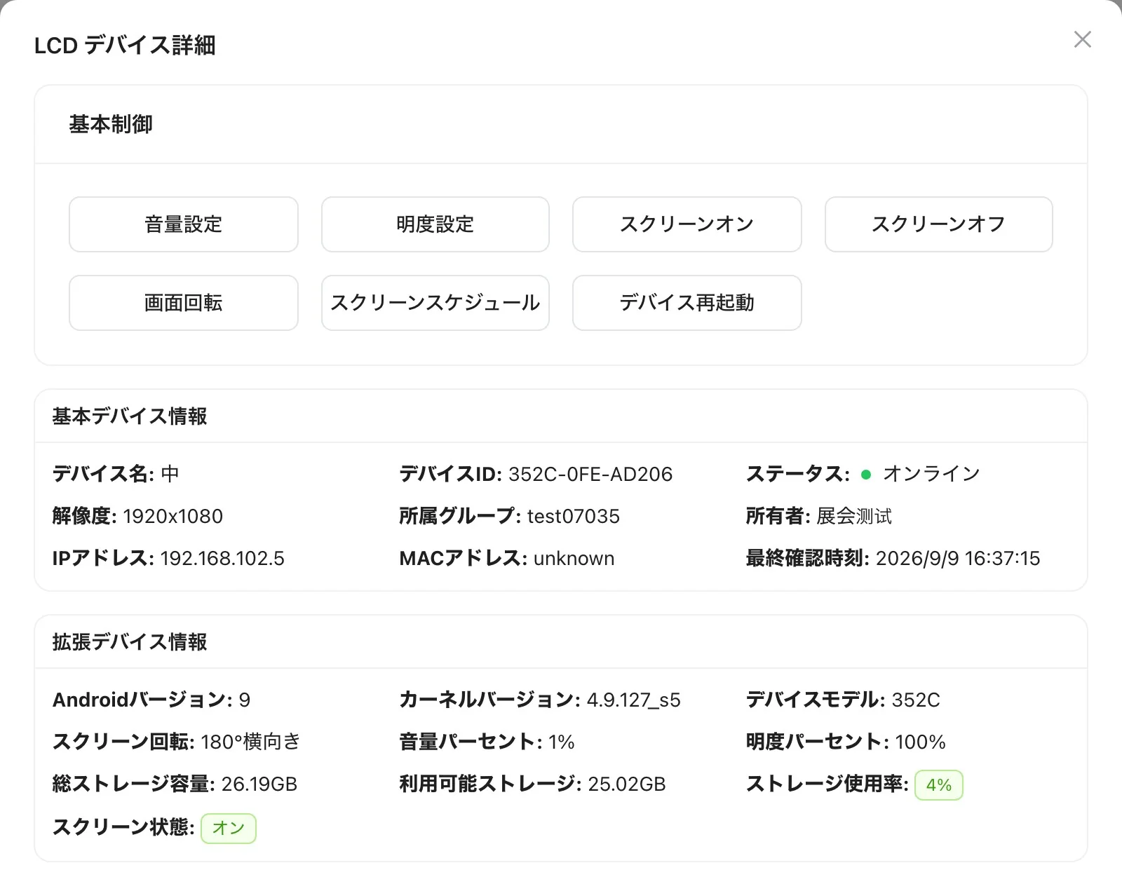Image resolution: width=1122 pixels, height=884 pixels.
Task: Click the total storage value 26.19GB
Action: [x=259, y=784]
